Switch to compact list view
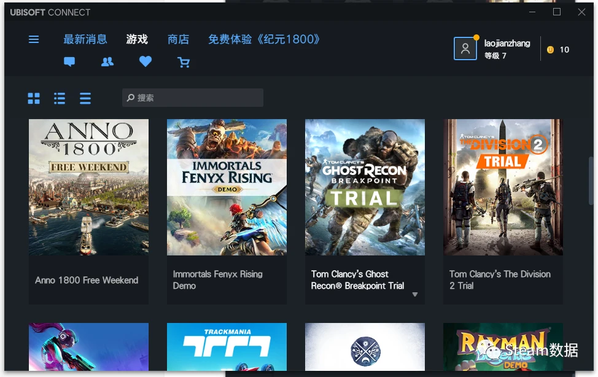 (x=85, y=98)
